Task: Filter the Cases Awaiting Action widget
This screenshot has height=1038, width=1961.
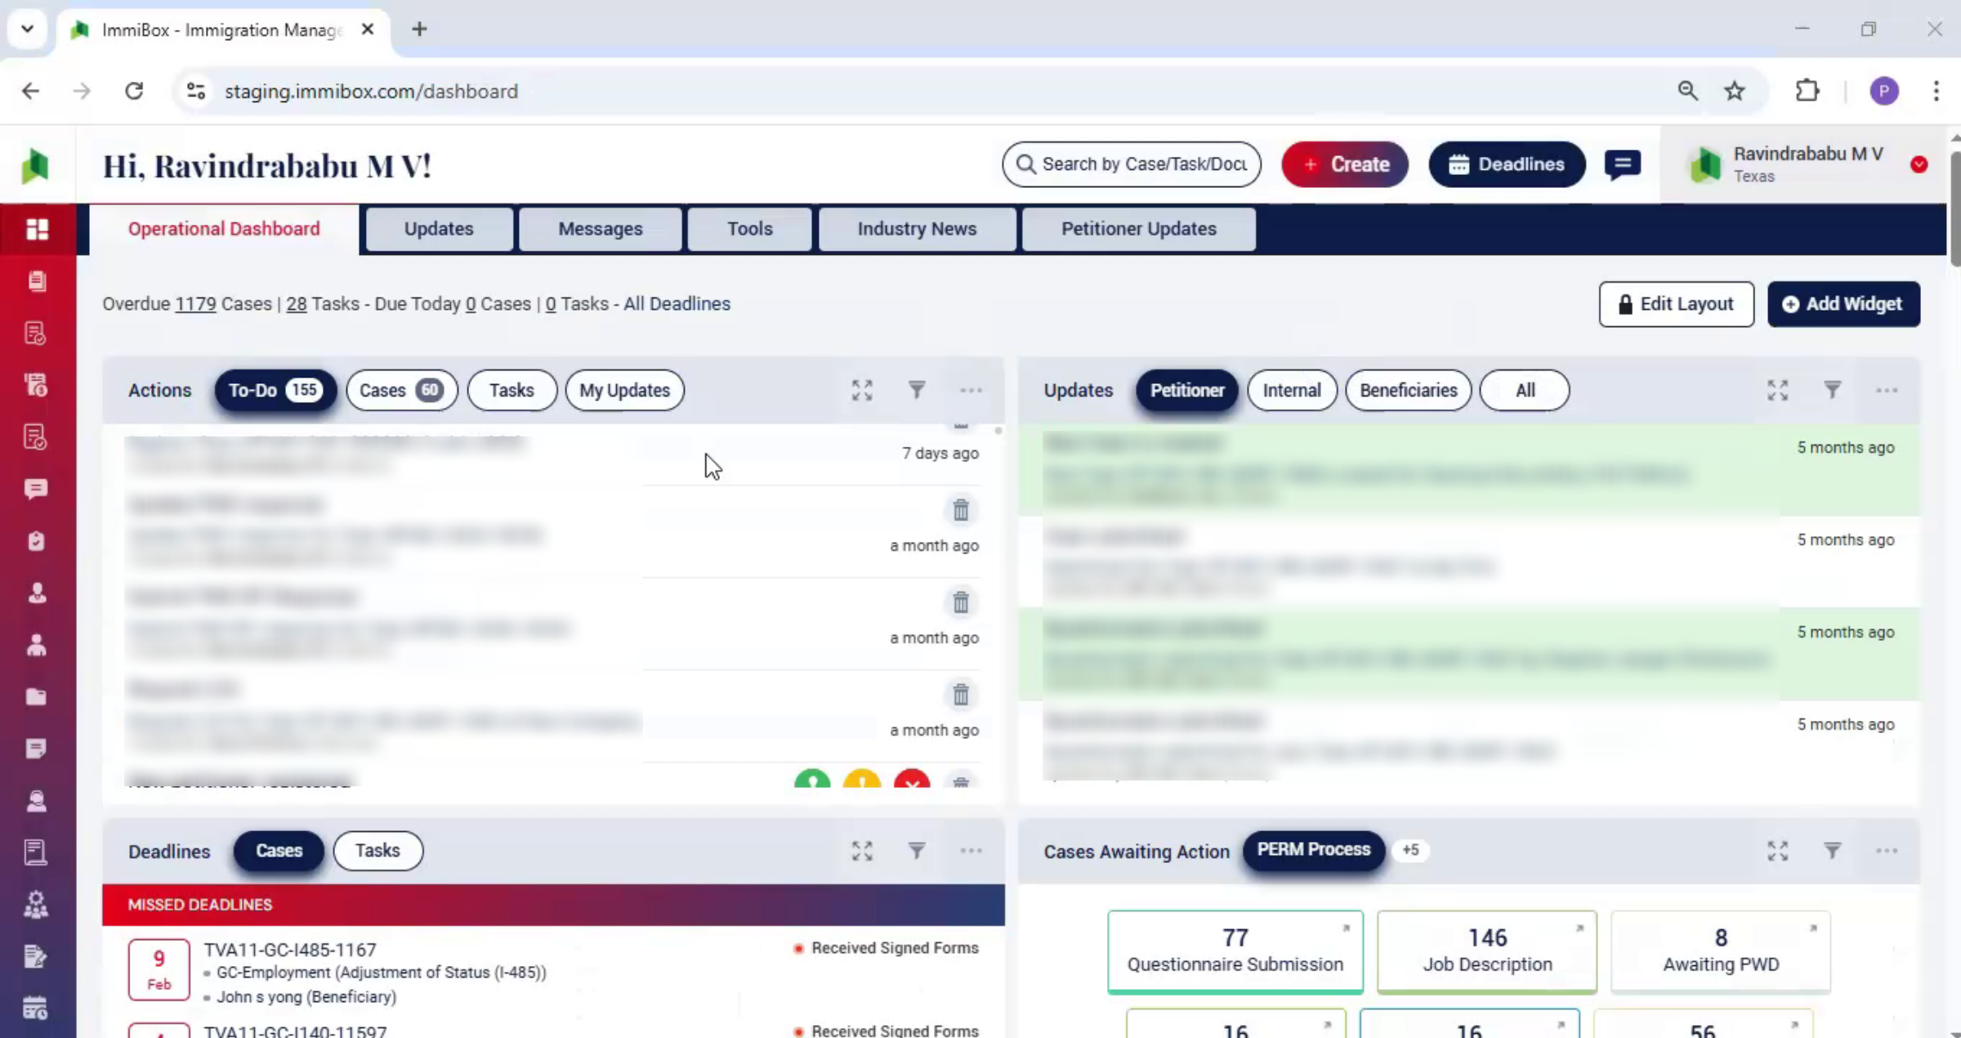Action: [1833, 851]
